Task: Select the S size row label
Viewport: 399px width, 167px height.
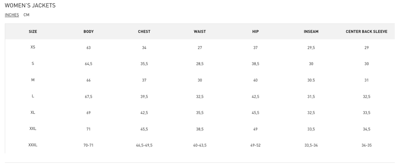Action: 33,64
